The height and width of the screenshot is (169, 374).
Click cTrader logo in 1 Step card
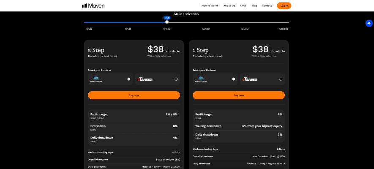point(250,79)
